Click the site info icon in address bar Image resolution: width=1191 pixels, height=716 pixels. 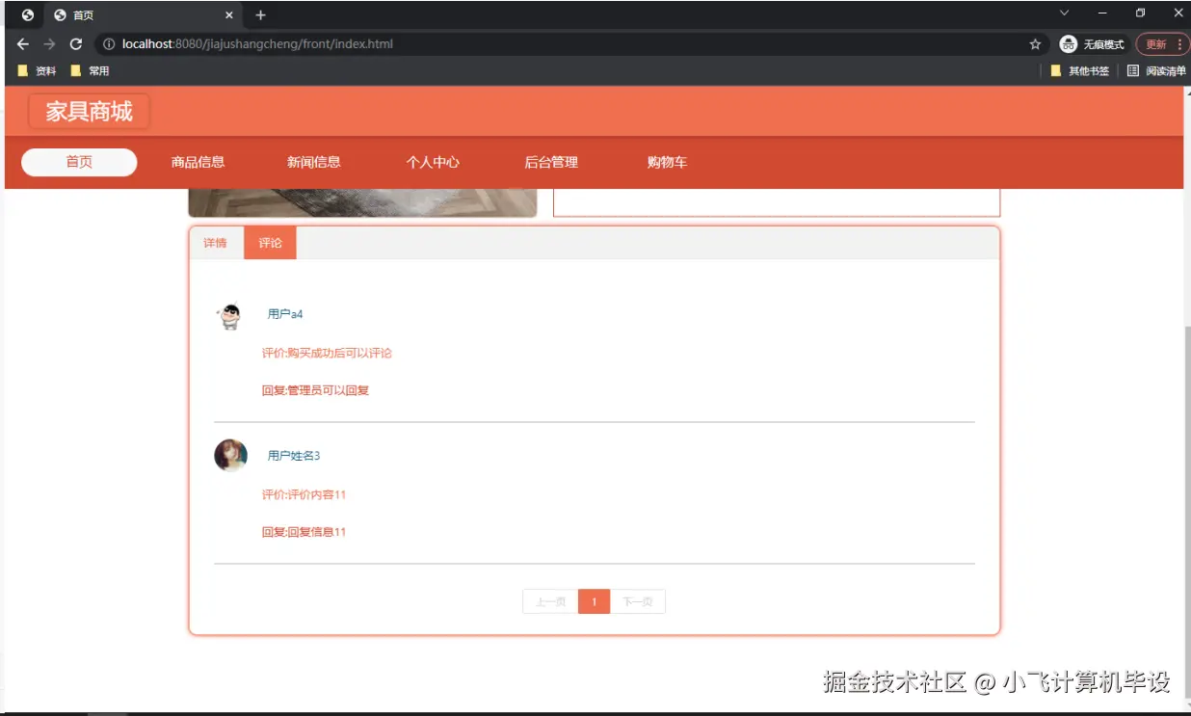pyautogui.click(x=109, y=44)
